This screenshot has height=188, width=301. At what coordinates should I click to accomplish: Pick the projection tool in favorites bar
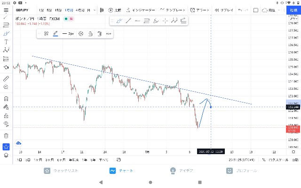[x=183, y=21]
